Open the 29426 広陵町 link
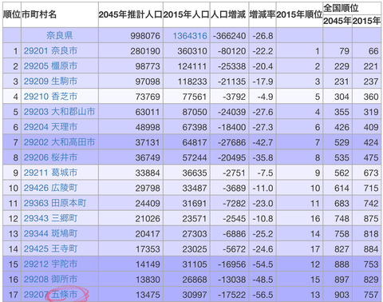Image resolution: width=383 pixels, height=302 pixels. coord(50,188)
